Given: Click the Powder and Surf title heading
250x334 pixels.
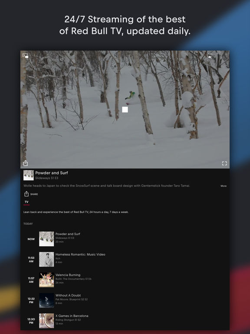Looking at the screenshot, I should 52,173.
